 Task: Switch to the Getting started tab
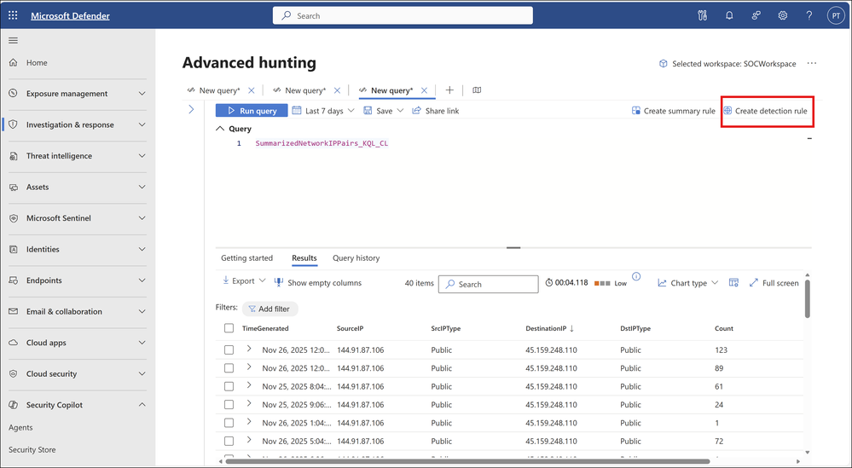pyautogui.click(x=246, y=258)
